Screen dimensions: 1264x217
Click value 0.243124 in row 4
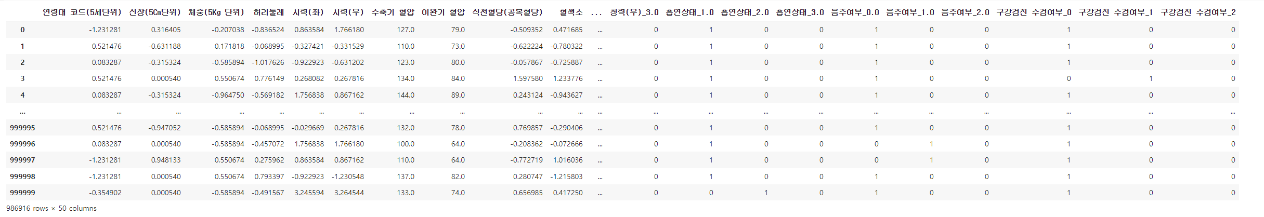coord(528,95)
